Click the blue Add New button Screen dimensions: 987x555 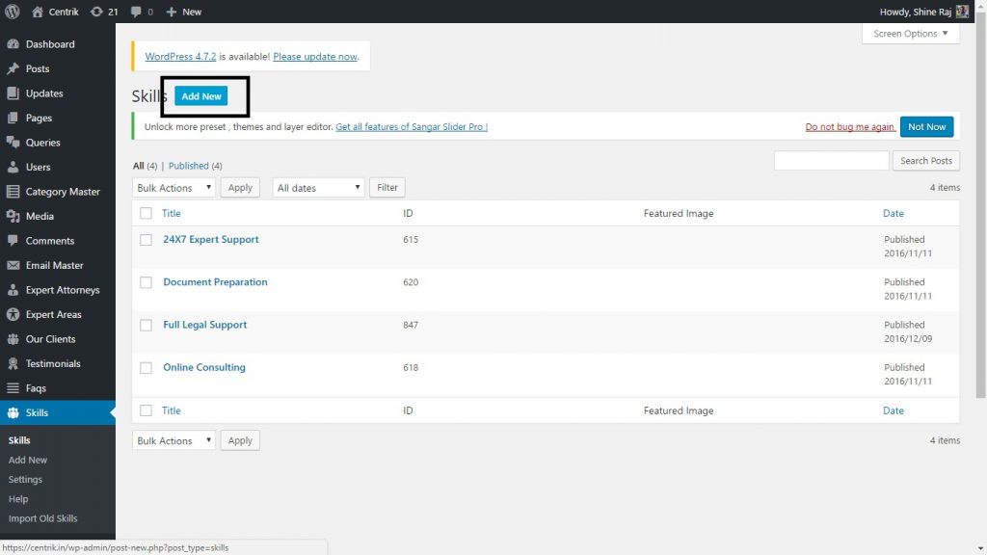click(x=201, y=96)
